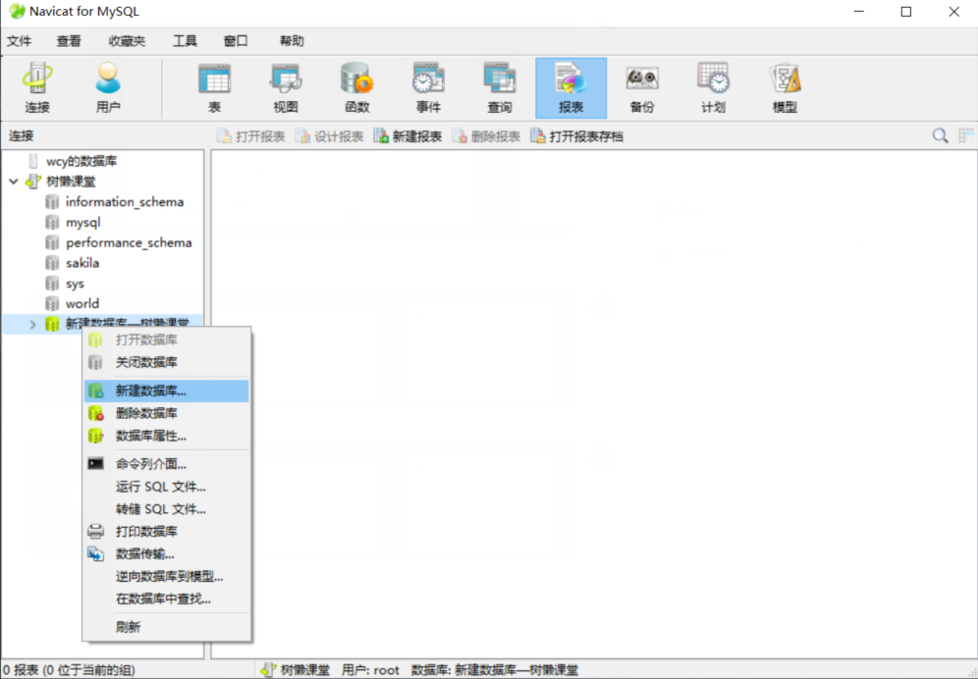
Task: Switch to the 表 tables view
Action: (x=215, y=88)
